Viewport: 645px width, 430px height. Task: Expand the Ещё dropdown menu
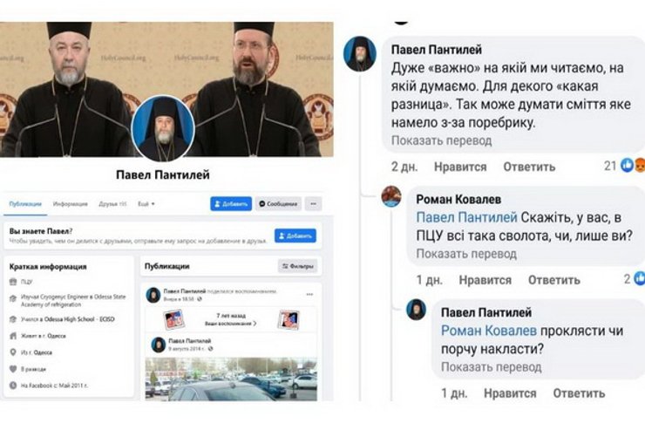click(146, 204)
